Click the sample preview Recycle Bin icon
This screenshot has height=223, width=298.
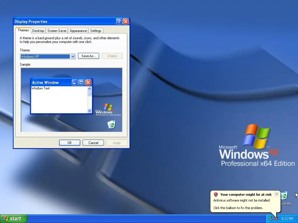coord(111,124)
